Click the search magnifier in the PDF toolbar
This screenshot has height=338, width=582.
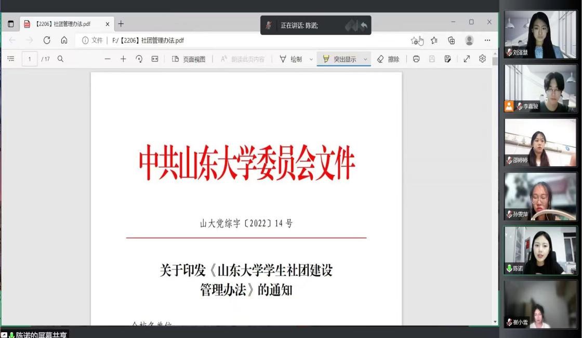[60, 59]
